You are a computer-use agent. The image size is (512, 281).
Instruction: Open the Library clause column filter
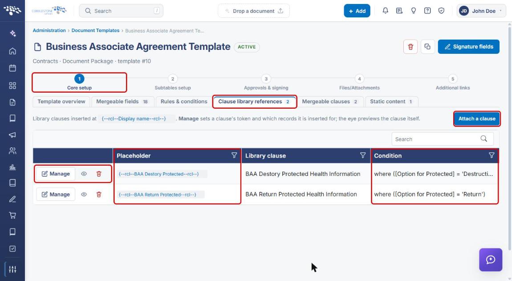363,155
